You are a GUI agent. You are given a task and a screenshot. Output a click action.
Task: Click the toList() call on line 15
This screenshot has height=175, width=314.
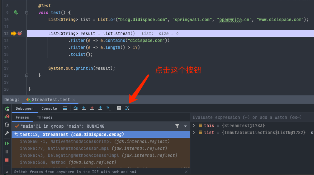click(80, 54)
